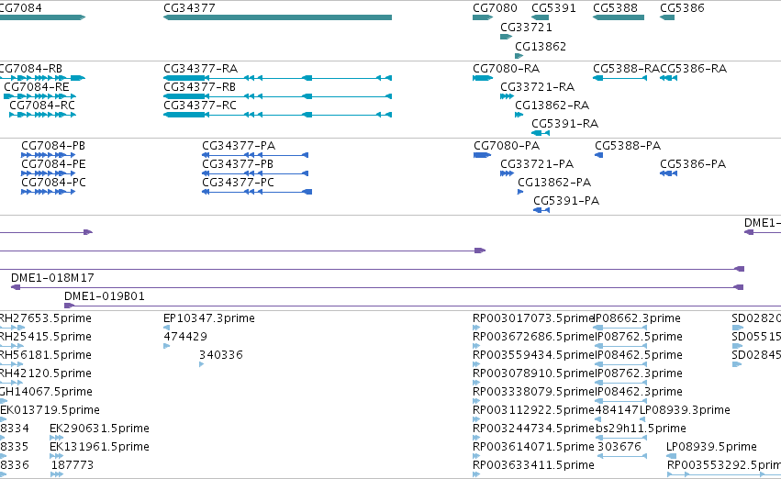
Task: Select the CG5386 gene label
Action: 682,8
